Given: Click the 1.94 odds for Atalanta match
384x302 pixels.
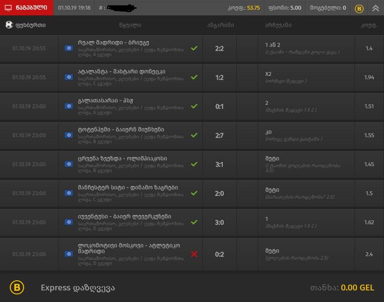Looking at the screenshot, I should click(x=369, y=77).
